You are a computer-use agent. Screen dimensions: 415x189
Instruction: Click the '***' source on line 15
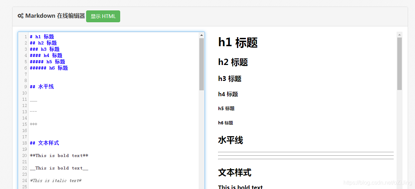[x=33, y=124]
